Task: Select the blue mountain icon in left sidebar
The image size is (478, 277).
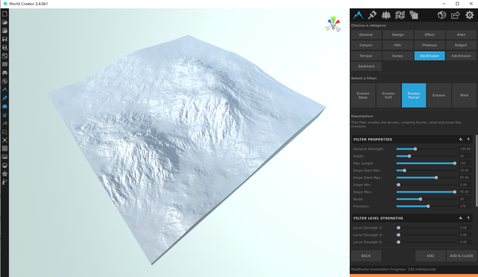Action: pos(4,89)
